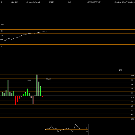135x135 pixels.
Task: Click the 50 level label on RSI chart
Action: (x=2, y=35)
